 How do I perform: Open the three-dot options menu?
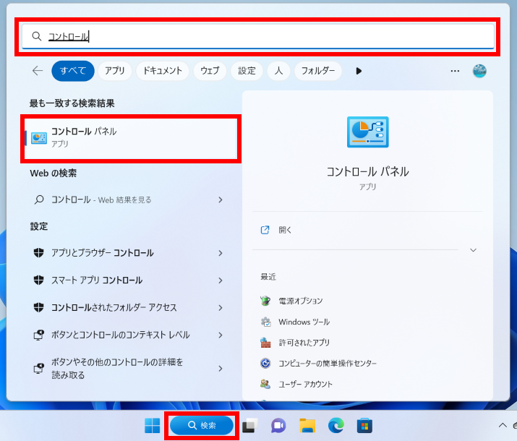pos(455,71)
